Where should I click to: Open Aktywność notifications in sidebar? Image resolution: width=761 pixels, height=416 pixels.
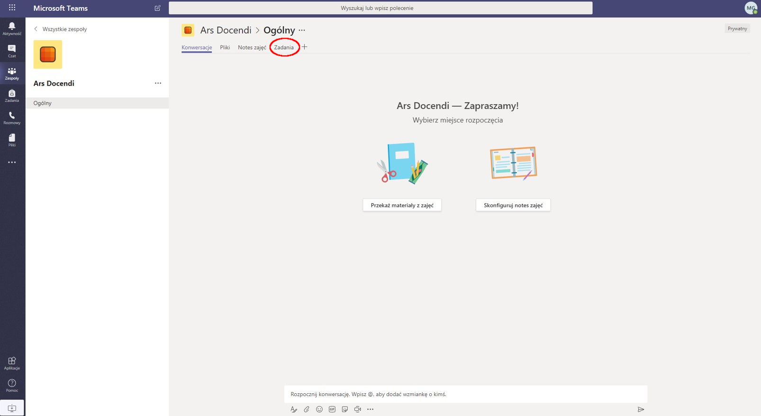point(12,28)
